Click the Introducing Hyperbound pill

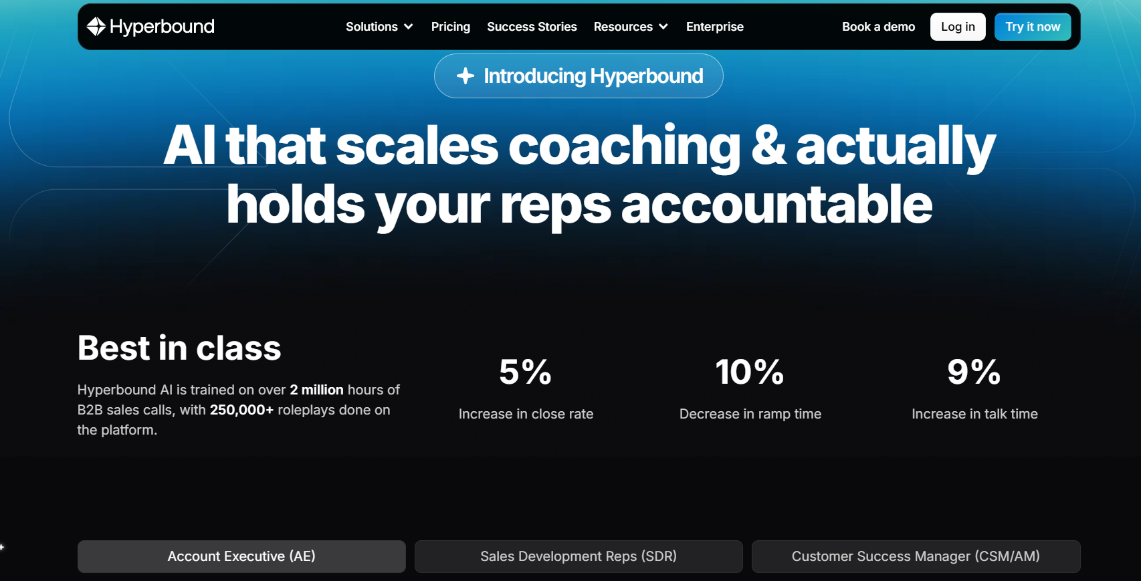click(x=579, y=76)
